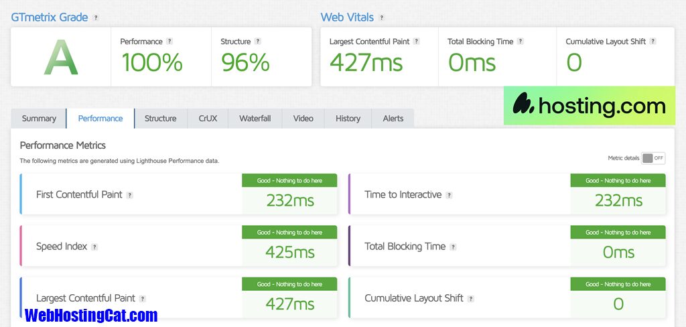Click help icon next to Structure score
Screen dimensions: 686x327
[x=258, y=41]
